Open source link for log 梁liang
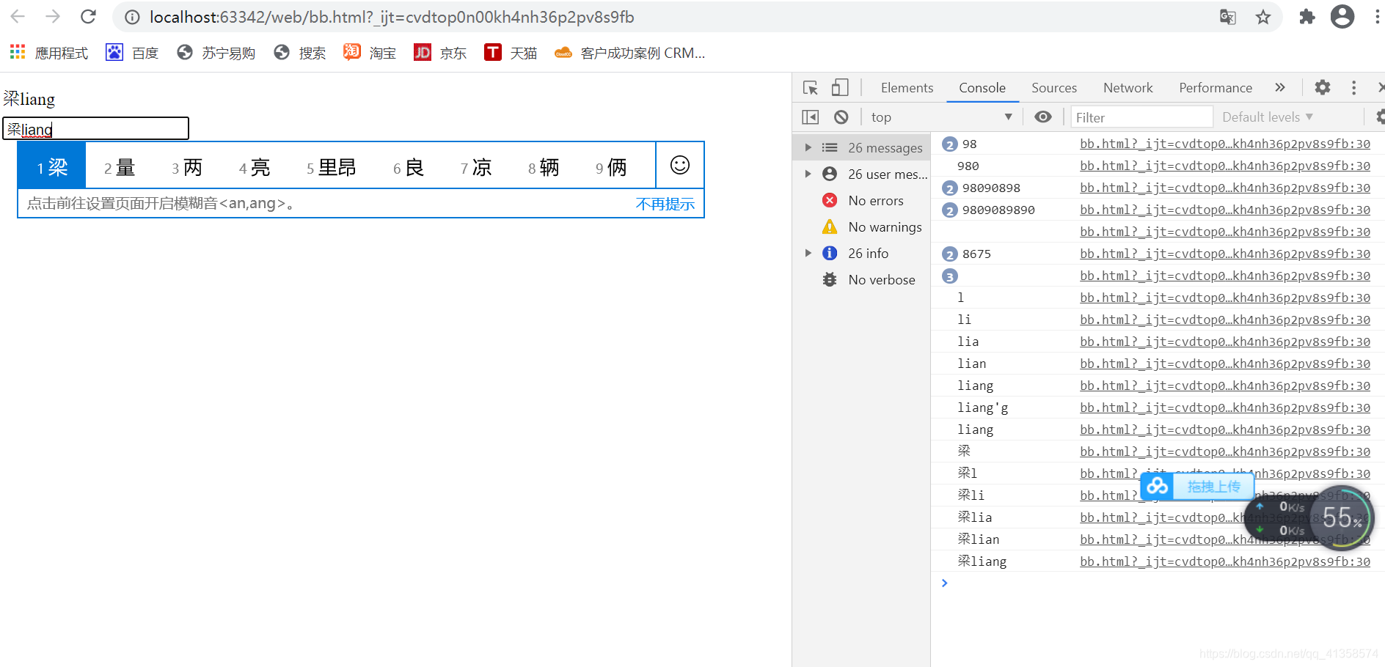The image size is (1385, 667). tap(1224, 561)
